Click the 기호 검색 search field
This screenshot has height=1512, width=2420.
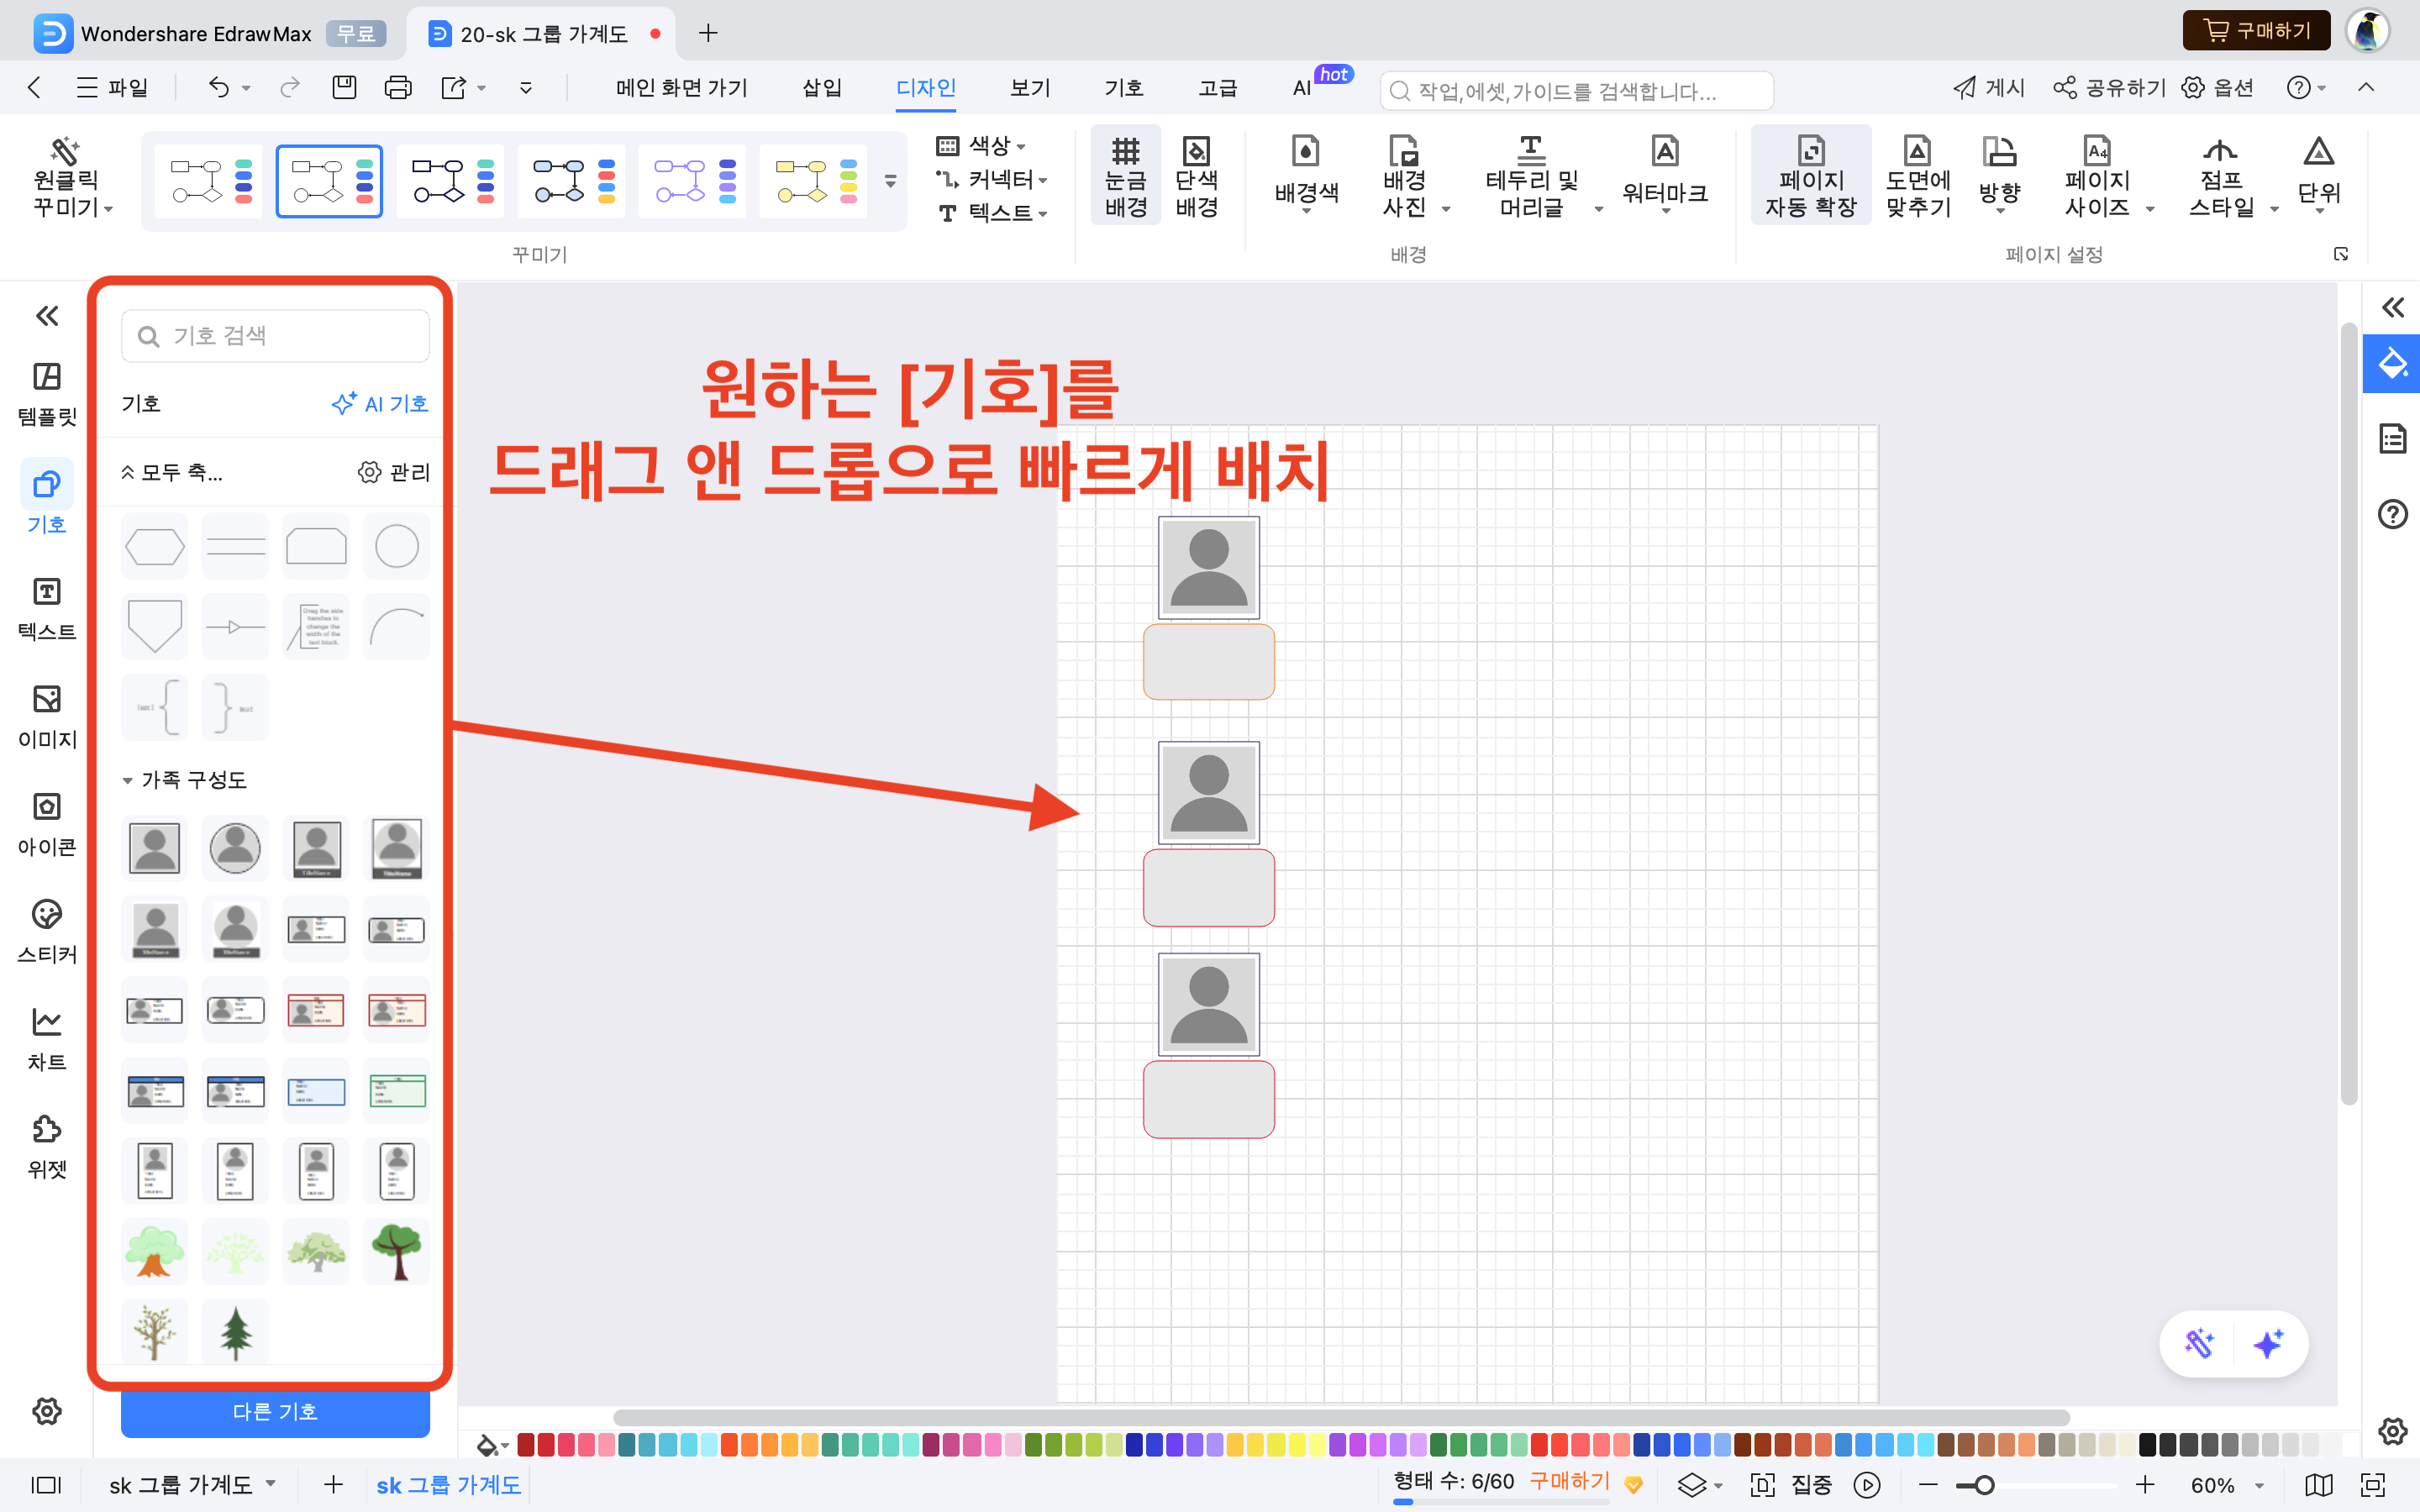[275, 336]
